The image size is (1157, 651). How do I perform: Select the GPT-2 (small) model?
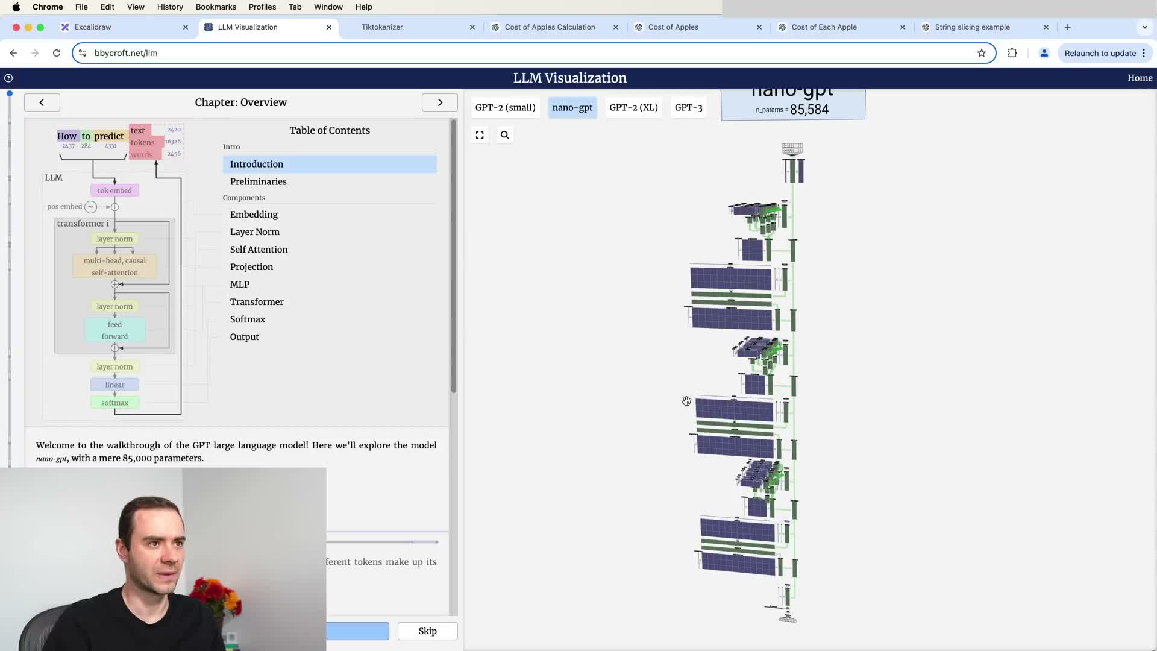[x=505, y=107]
